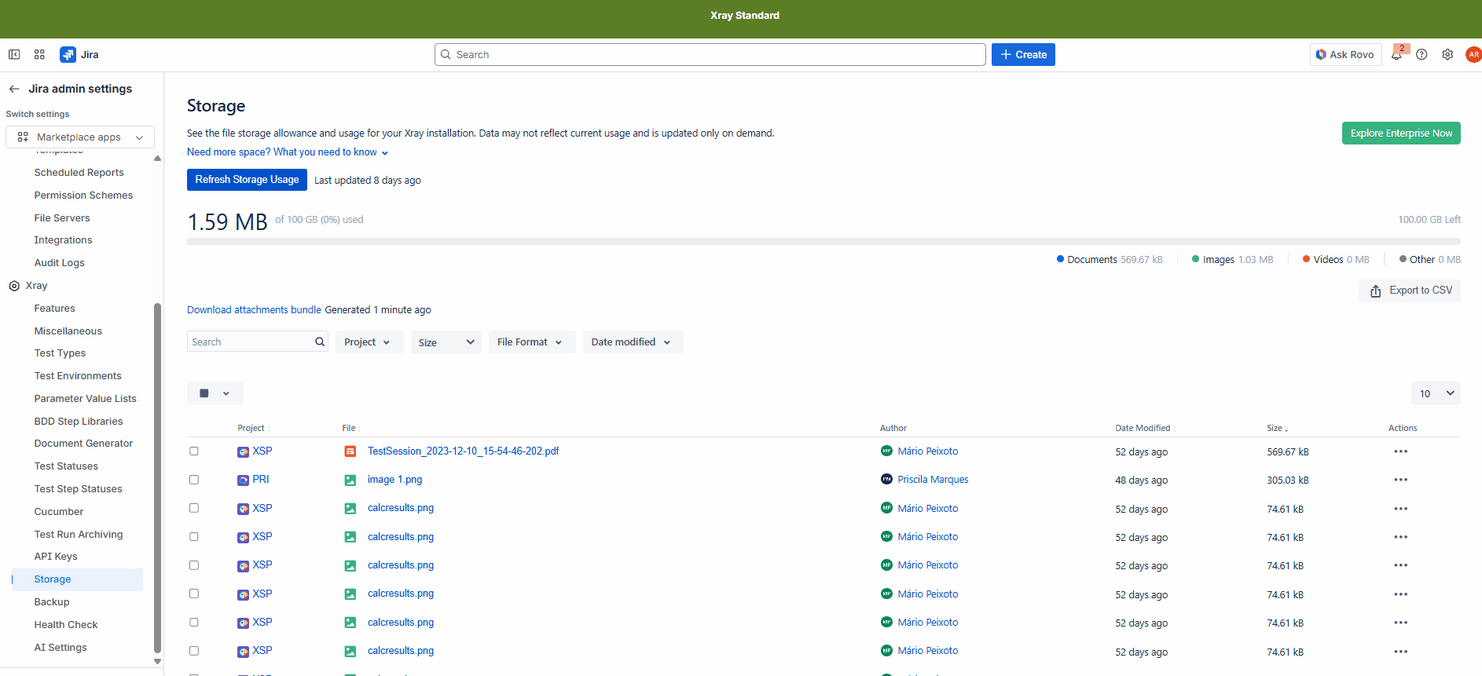Click the Refresh Storage Usage button
Screen dimensions: 1482x676
pyautogui.click(x=247, y=180)
